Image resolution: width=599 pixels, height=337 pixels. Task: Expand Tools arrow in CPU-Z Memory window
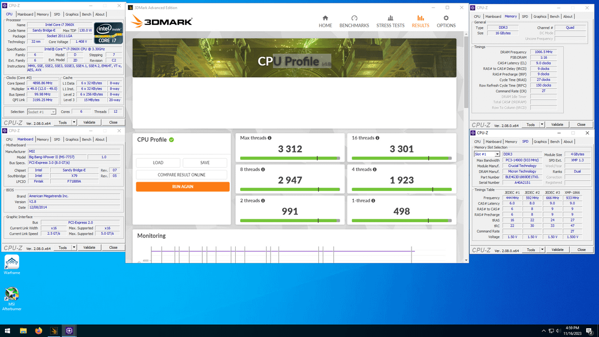click(542, 125)
